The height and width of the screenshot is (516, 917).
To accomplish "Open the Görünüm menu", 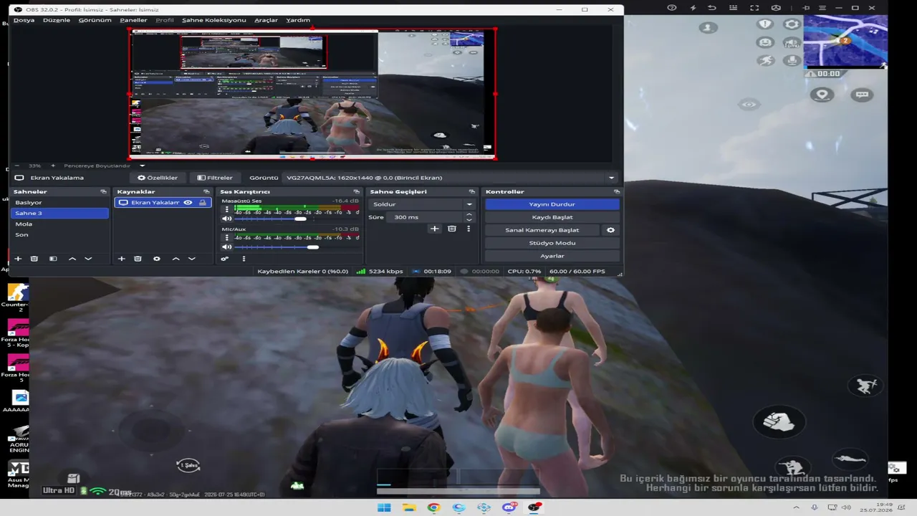I will 95,20.
